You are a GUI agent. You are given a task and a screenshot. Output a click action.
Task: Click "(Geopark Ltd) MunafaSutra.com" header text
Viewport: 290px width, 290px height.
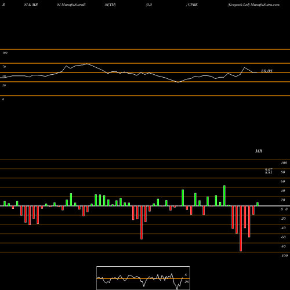pos(253,5)
